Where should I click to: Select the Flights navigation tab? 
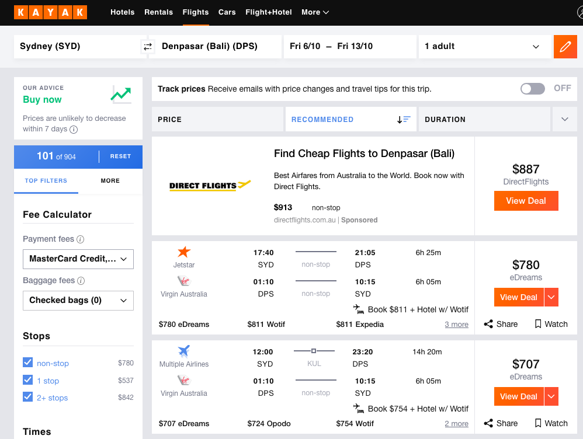pos(196,12)
